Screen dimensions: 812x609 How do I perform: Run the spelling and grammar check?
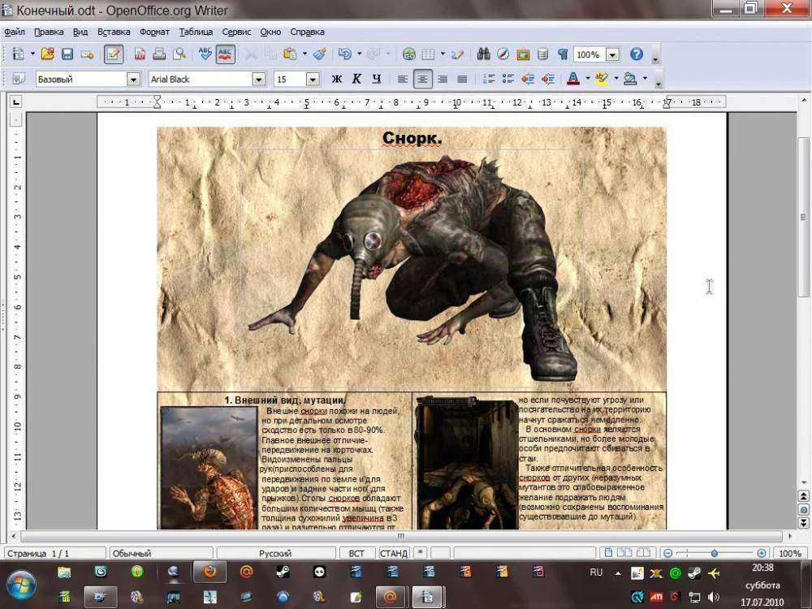coord(205,54)
